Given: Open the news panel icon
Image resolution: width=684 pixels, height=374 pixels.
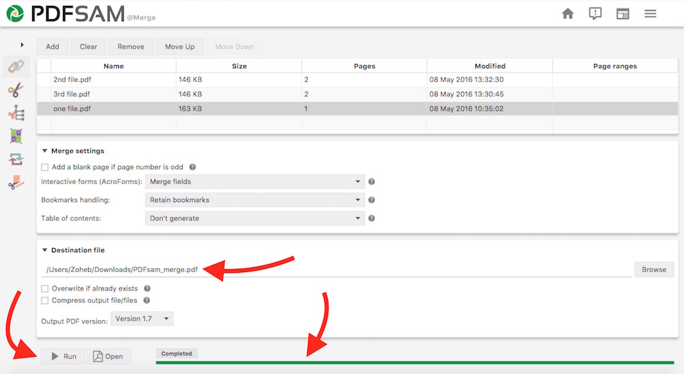Looking at the screenshot, I should (x=622, y=14).
